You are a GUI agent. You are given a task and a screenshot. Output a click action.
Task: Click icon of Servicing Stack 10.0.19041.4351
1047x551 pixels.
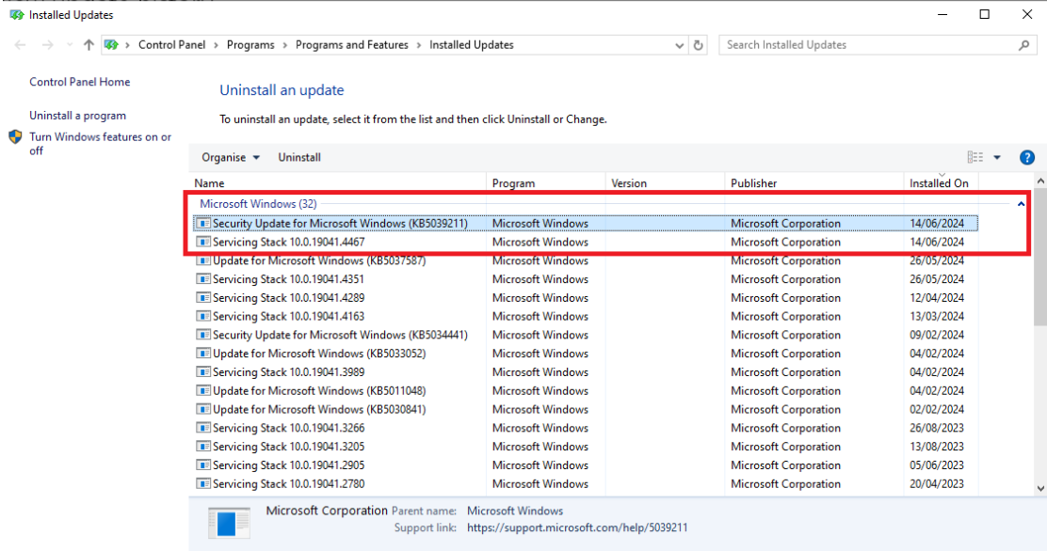point(203,279)
